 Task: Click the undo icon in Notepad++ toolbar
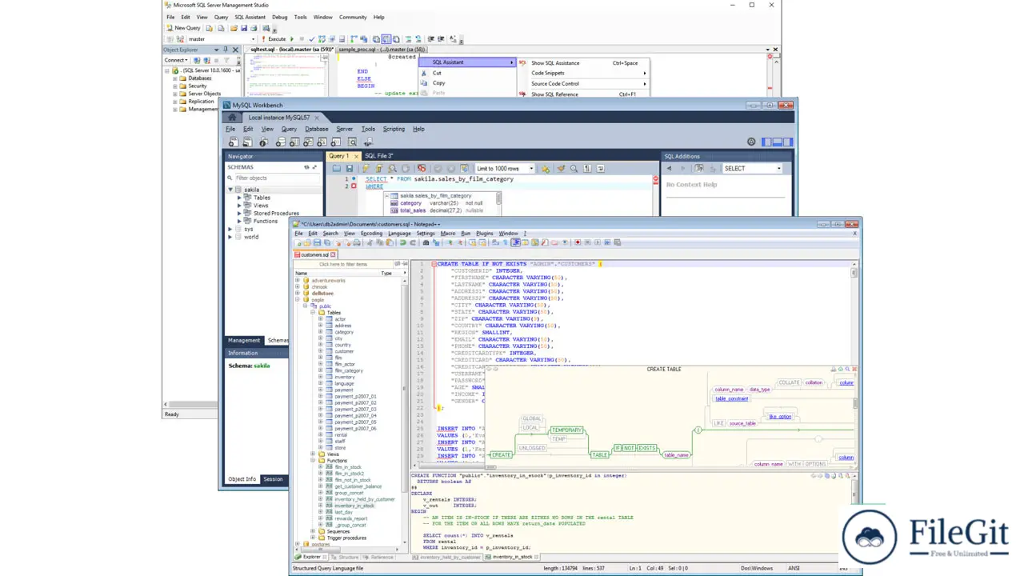402,242
